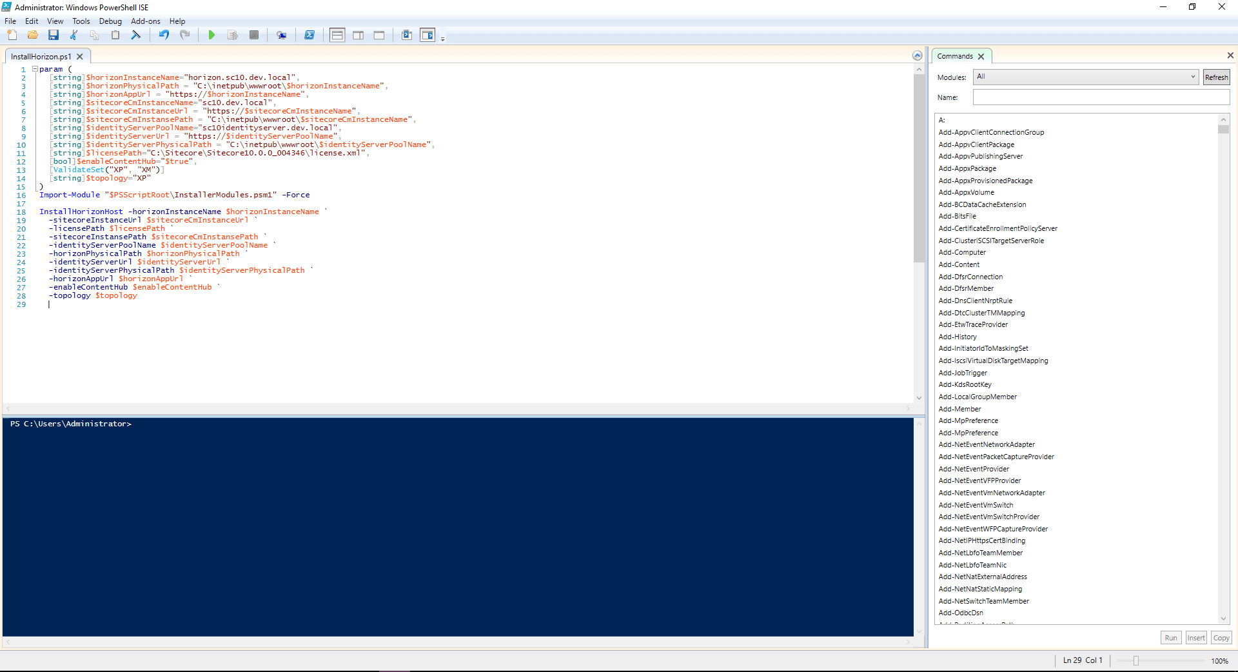Image resolution: width=1238 pixels, height=672 pixels.
Task: Collapse the param block on line 1
Action: [x=35, y=68]
